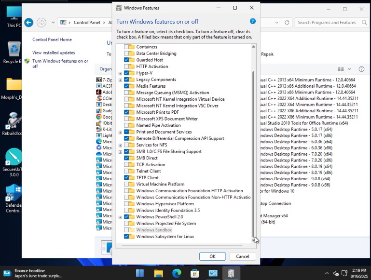Click Turn Windows features on or off link
This screenshot has height=280, width=371.
[60, 64]
